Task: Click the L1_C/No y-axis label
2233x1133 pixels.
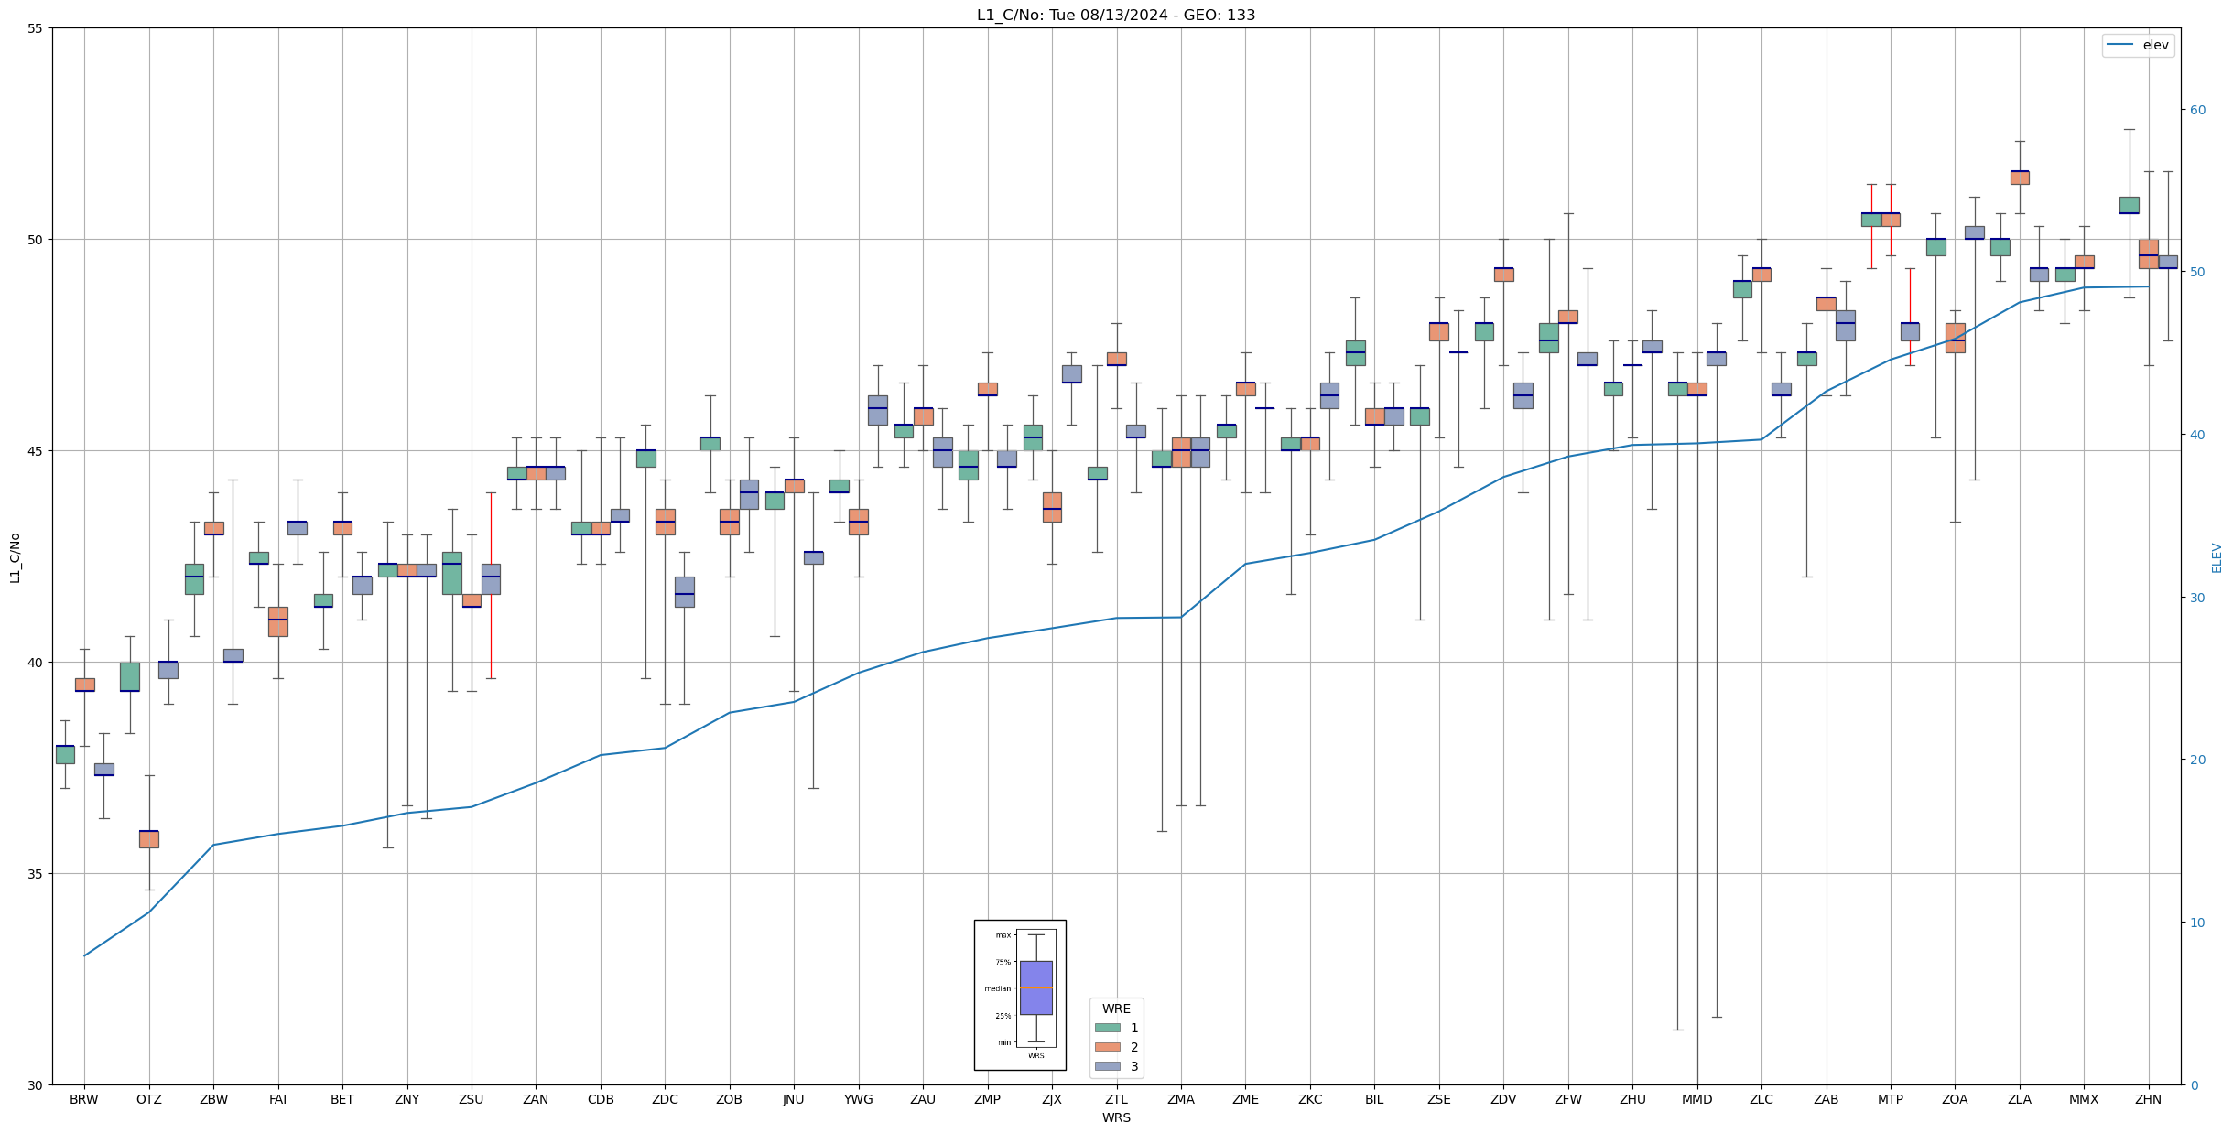Action: click(15, 557)
